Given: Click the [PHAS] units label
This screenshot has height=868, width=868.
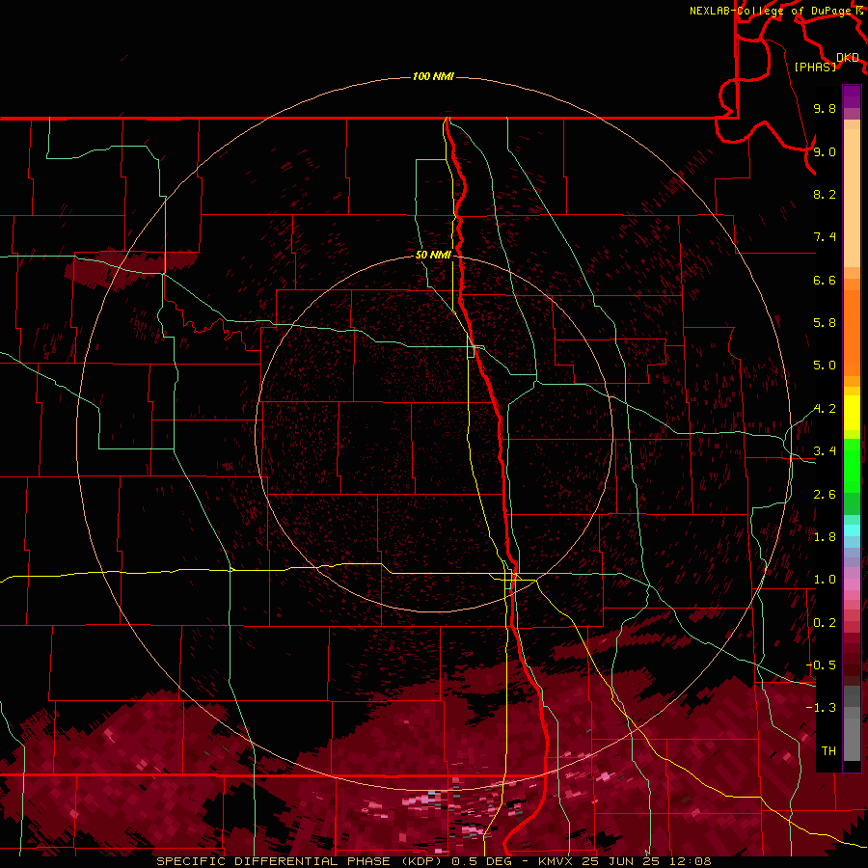Looking at the screenshot, I should pyautogui.click(x=815, y=68).
